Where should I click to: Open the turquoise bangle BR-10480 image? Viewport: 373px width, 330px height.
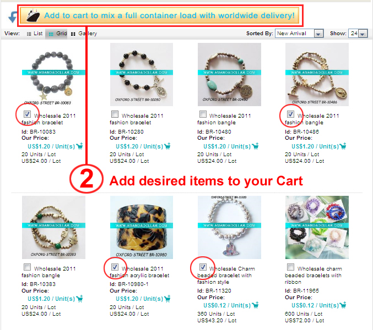click(229, 75)
